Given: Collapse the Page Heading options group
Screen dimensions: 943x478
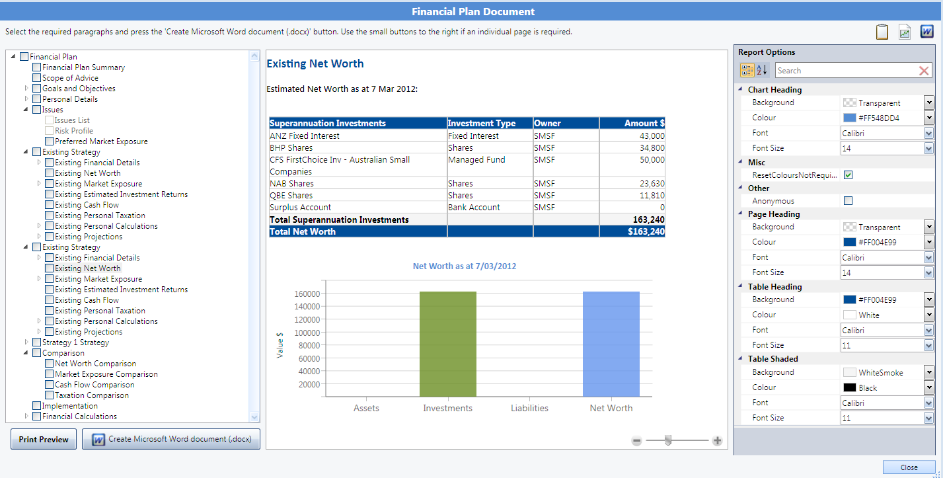Looking at the screenshot, I should pyautogui.click(x=740, y=214).
